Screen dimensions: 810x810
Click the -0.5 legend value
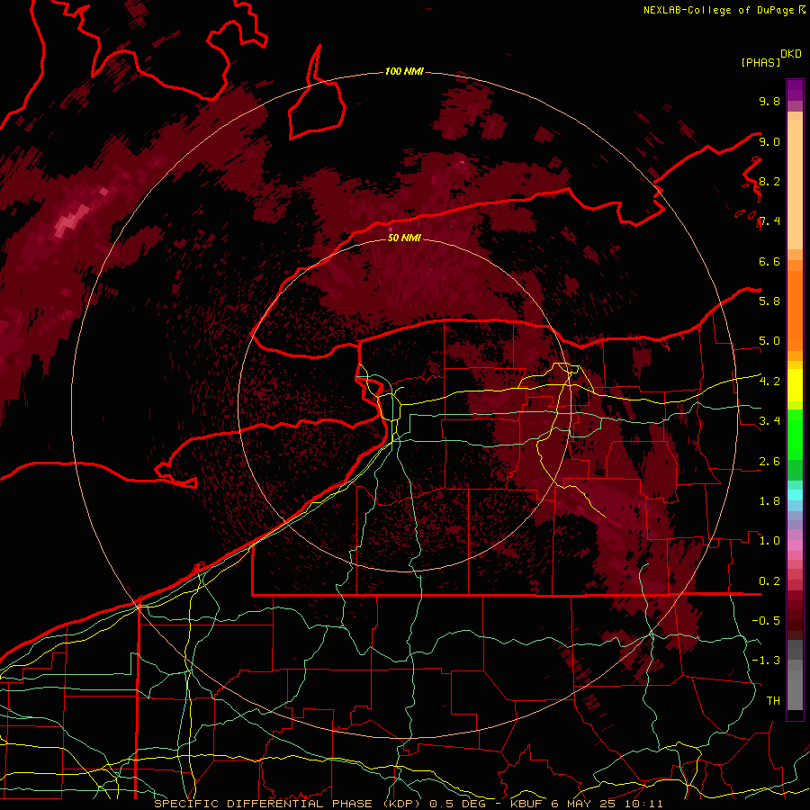tap(766, 621)
